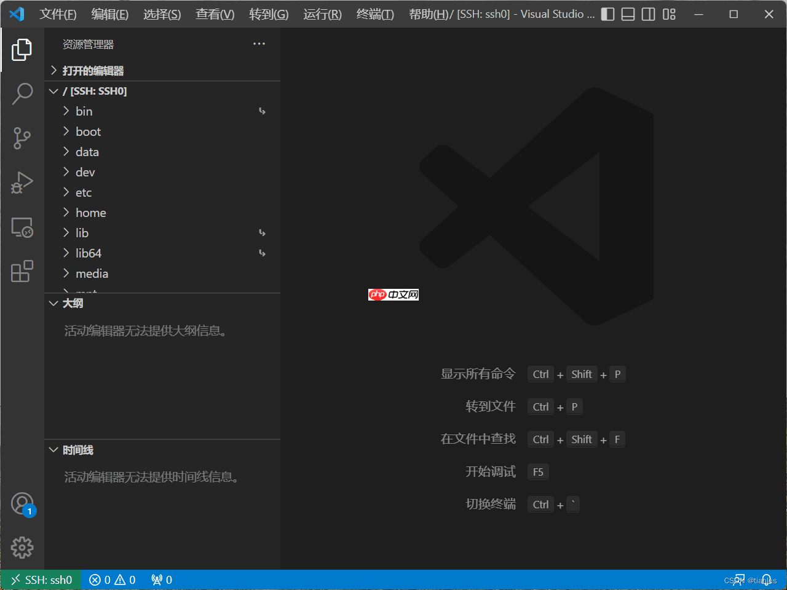Click the SSH: ssh0 remote indicator

coord(41,580)
